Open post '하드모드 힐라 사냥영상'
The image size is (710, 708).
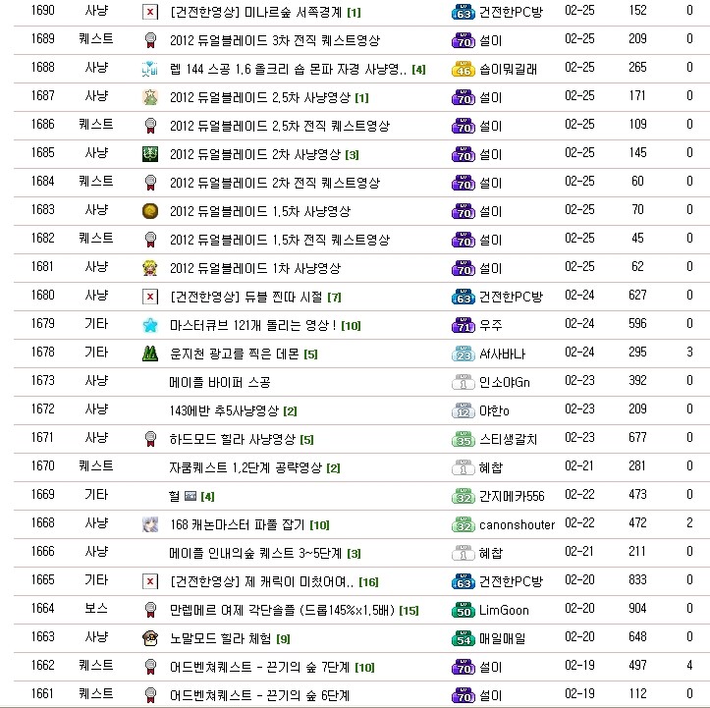[233, 439]
